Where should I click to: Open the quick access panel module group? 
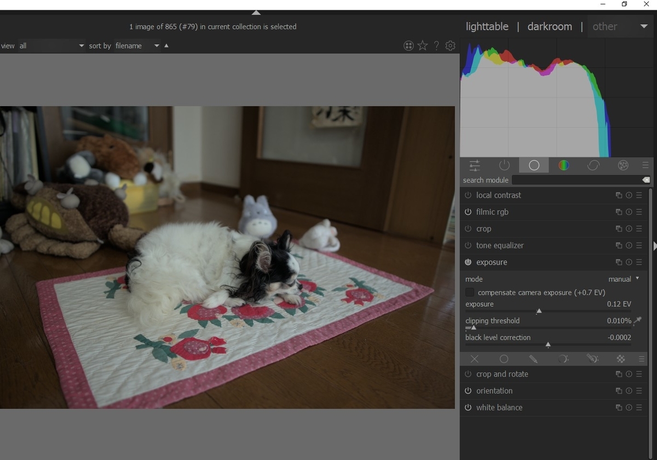(x=475, y=165)
